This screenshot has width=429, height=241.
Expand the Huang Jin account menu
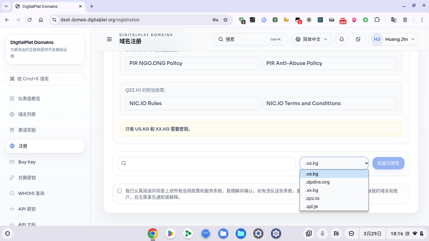tap(393, 39)
